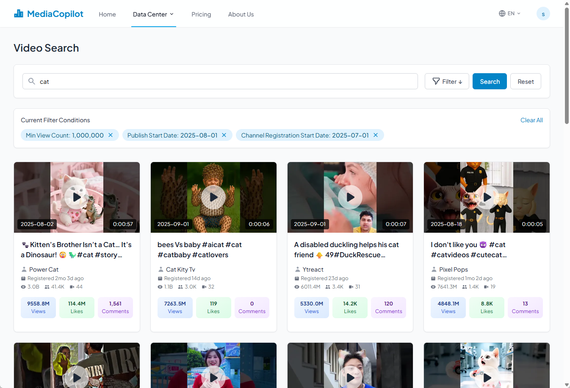
Task: Play the Kitten's Brother dinosaur video
Action: point(77,197)
